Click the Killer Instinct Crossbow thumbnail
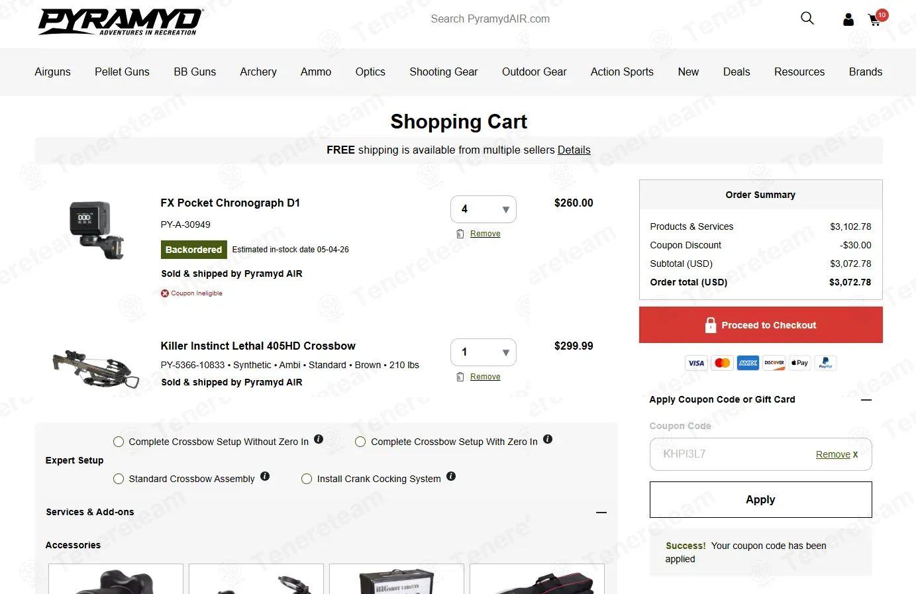 (96, 368)
